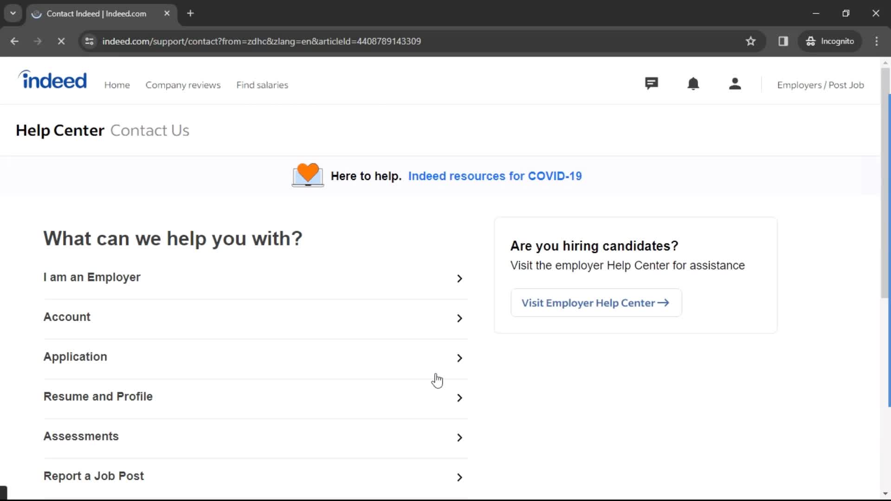Click the browser forward arrow

pos(38,41)
